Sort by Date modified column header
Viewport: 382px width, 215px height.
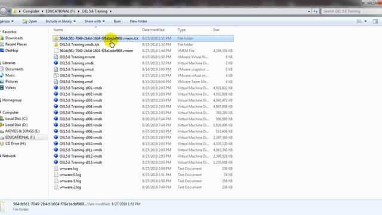pyautogui.click(x=153, y=30)
